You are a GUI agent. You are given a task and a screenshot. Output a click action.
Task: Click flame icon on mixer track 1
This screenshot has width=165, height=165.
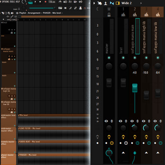tap(123, 15)
